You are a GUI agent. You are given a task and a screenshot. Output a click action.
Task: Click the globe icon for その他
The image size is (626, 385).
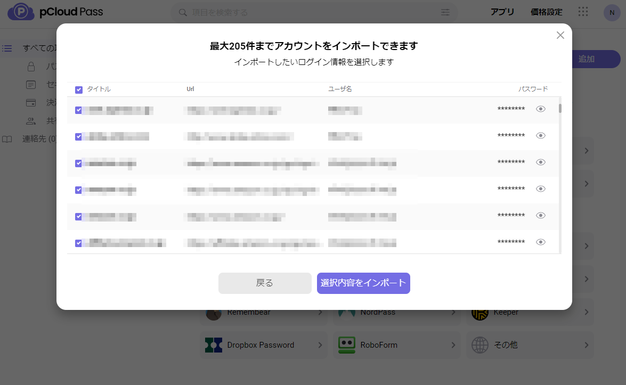tap(480, 345)
